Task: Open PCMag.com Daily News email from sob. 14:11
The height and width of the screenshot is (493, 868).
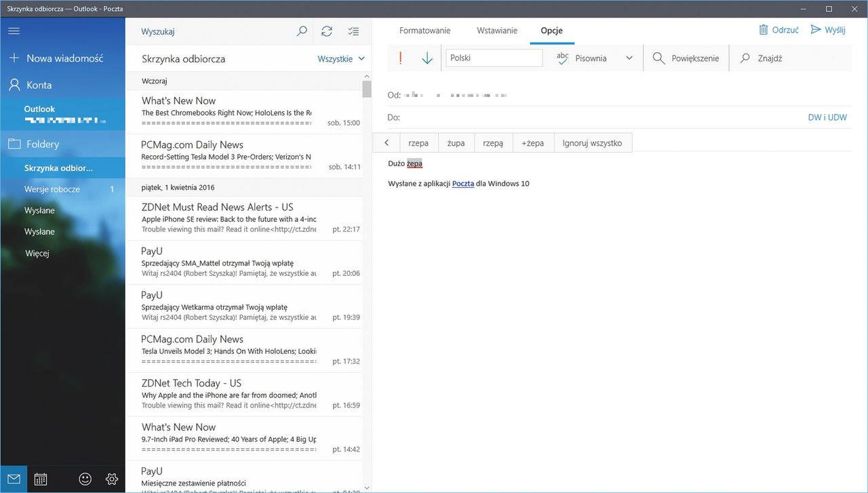Action: coord(244,155)
